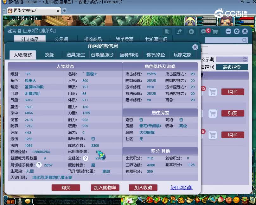
Task: Select the 西街少奶奶 window tab
Action: click(34, 11)
